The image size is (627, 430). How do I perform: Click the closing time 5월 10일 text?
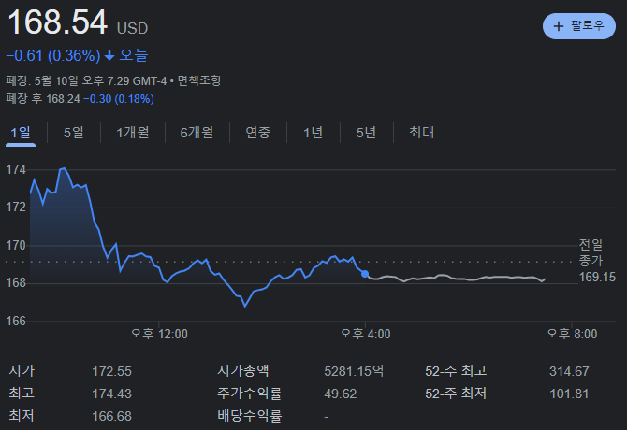[56, 81]
